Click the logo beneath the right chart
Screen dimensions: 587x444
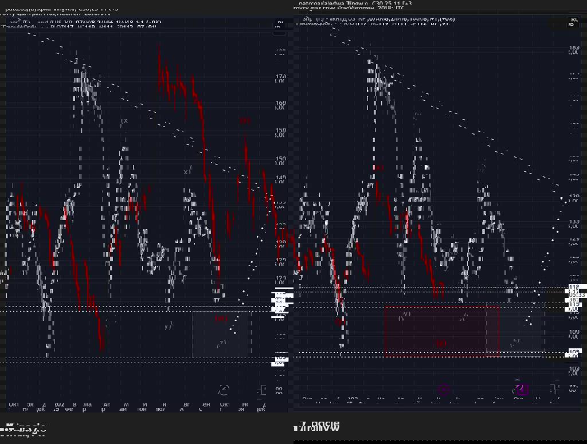tap(317, 426)
